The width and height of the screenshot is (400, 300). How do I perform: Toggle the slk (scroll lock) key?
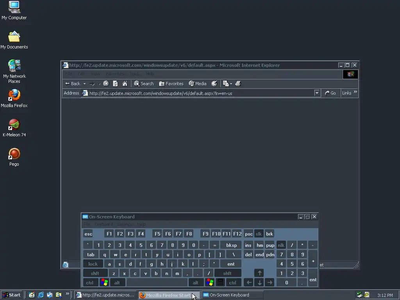[x=259, y=234]
